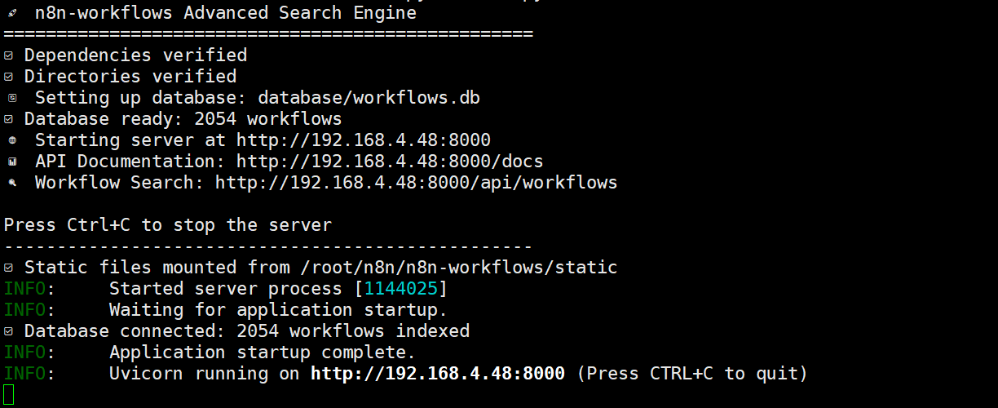
Task: Click the line Press Ctrl+C to stop the server
Action: tap(168, 225)
